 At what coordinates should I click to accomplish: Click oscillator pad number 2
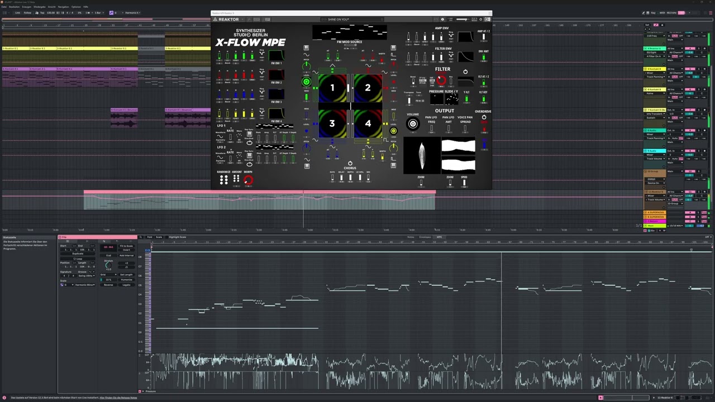point(368,88)
